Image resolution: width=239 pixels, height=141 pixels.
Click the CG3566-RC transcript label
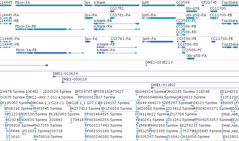click(x=186, y=21)
